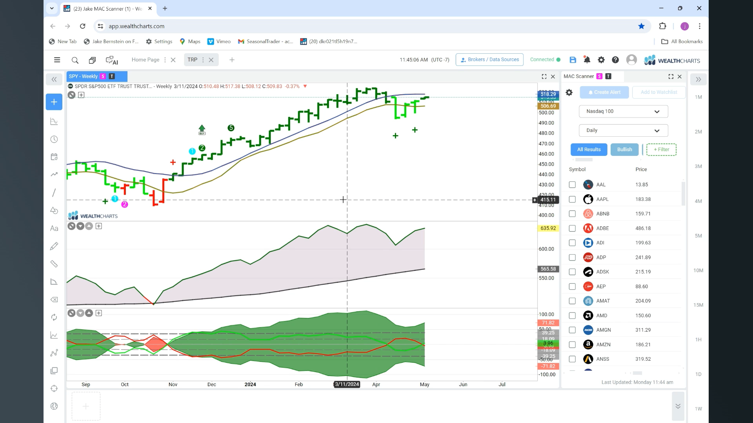Expand the price pane plus box
The width and height of the screenshot is (753, 423).
click(x=81, y=95)
